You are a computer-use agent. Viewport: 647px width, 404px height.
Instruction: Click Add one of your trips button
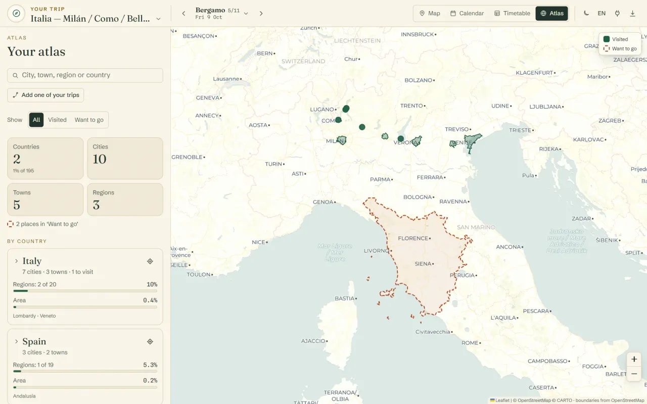(x=45, y=95)
